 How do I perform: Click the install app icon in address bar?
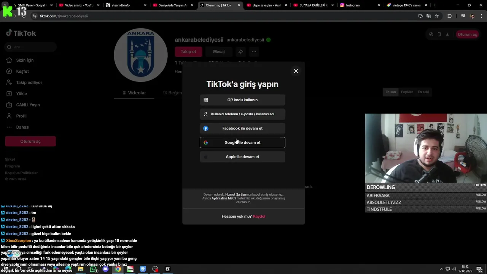(420, 16)
